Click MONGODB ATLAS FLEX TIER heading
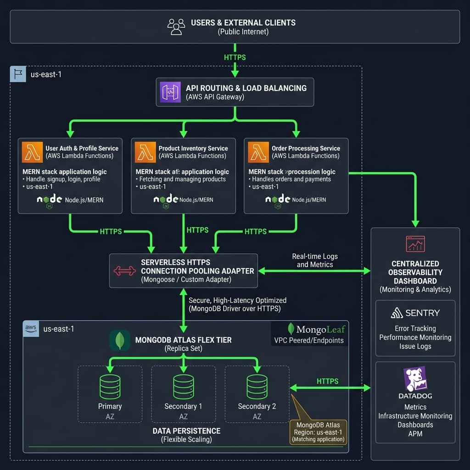The height and width of the screenshot is (470, 470). 183,340
